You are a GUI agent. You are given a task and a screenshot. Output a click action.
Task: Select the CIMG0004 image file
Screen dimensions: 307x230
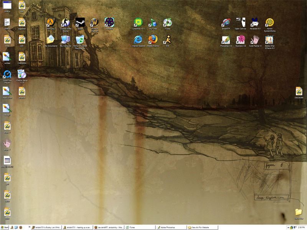coord(22,57)
